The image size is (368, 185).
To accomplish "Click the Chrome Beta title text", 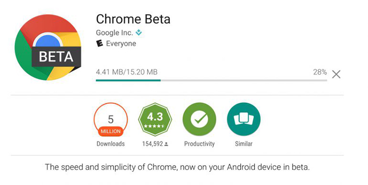I will pyautogui.click(x=133, y=19).
